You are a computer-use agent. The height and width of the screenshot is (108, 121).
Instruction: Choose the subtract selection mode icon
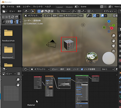click(46, 11)
